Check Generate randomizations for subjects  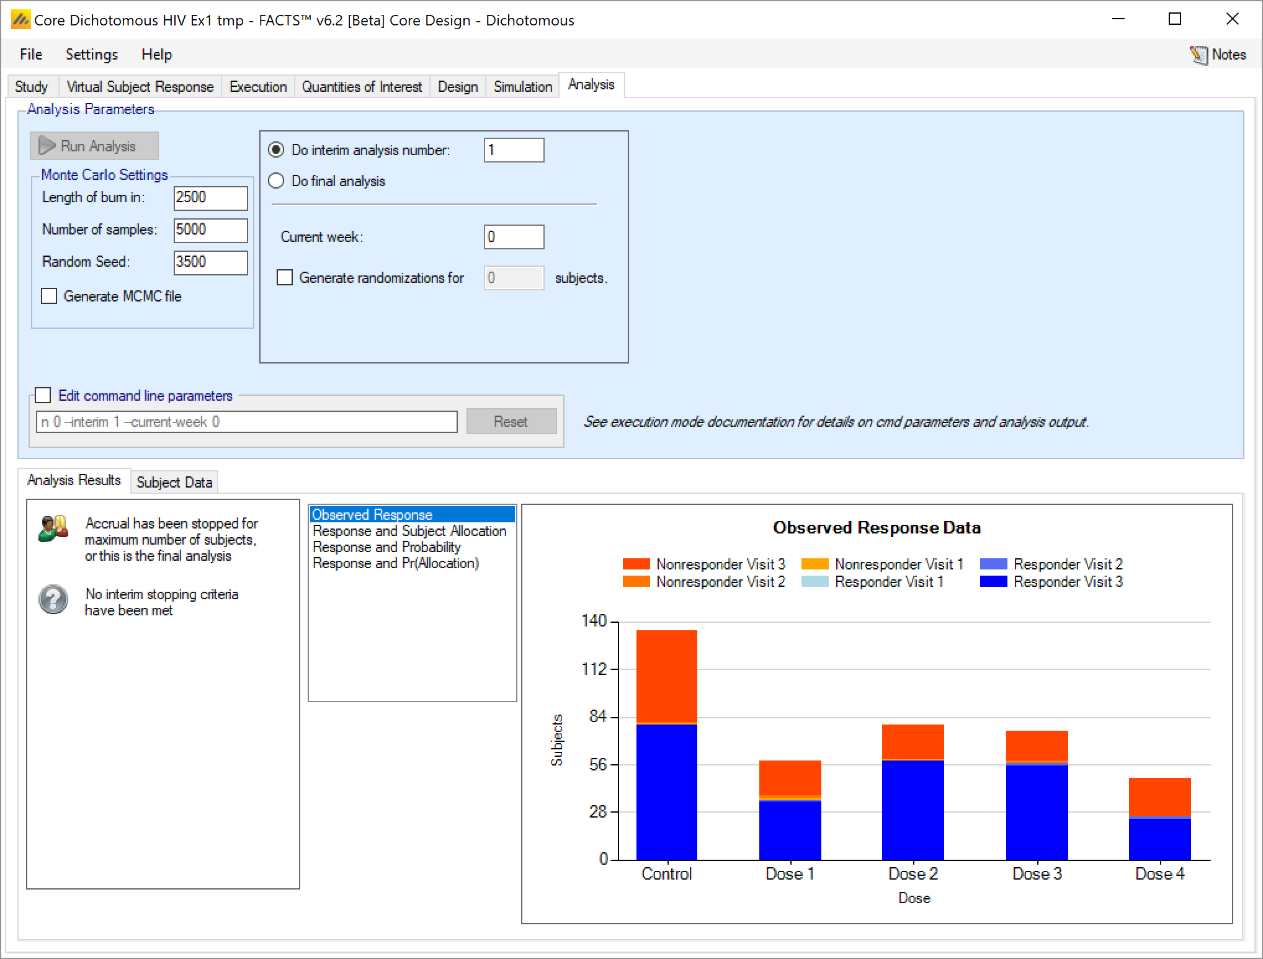click(x=285, y=277)
